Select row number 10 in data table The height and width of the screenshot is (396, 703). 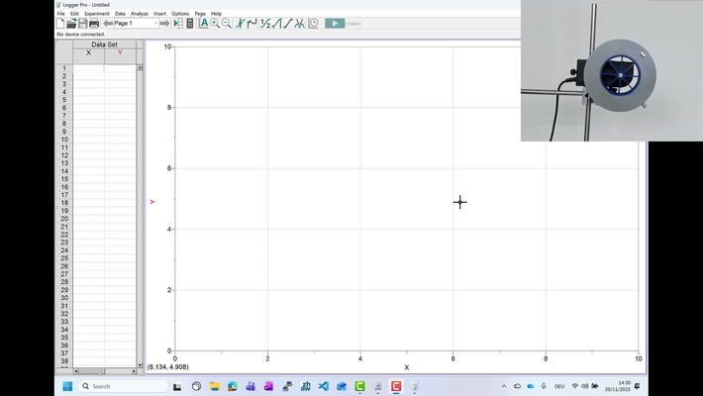pos(64,140)
